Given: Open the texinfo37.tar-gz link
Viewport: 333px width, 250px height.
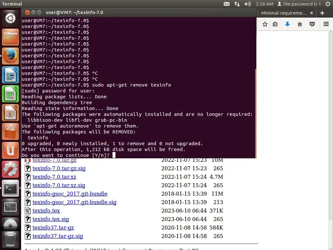Looking at the screenshot, I should pyautogui.click(x=53, y=228).
